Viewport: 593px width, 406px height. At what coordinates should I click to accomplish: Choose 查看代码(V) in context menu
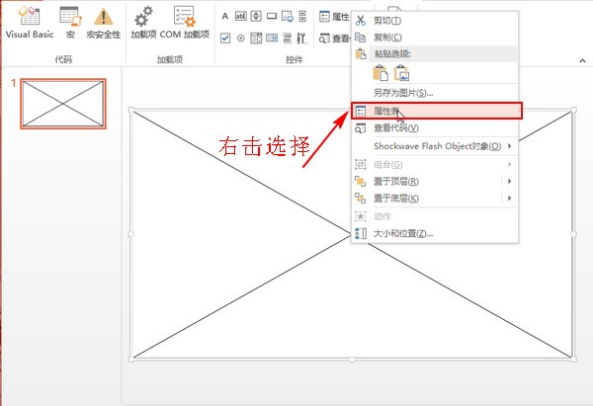[x=435, y=128]
